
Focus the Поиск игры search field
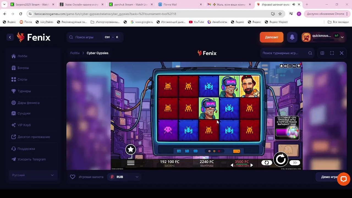[x=95, y=37]
